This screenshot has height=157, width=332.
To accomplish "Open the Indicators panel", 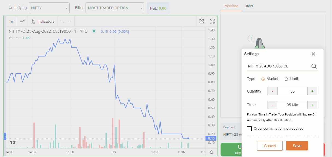I will [x=43, y=21].
